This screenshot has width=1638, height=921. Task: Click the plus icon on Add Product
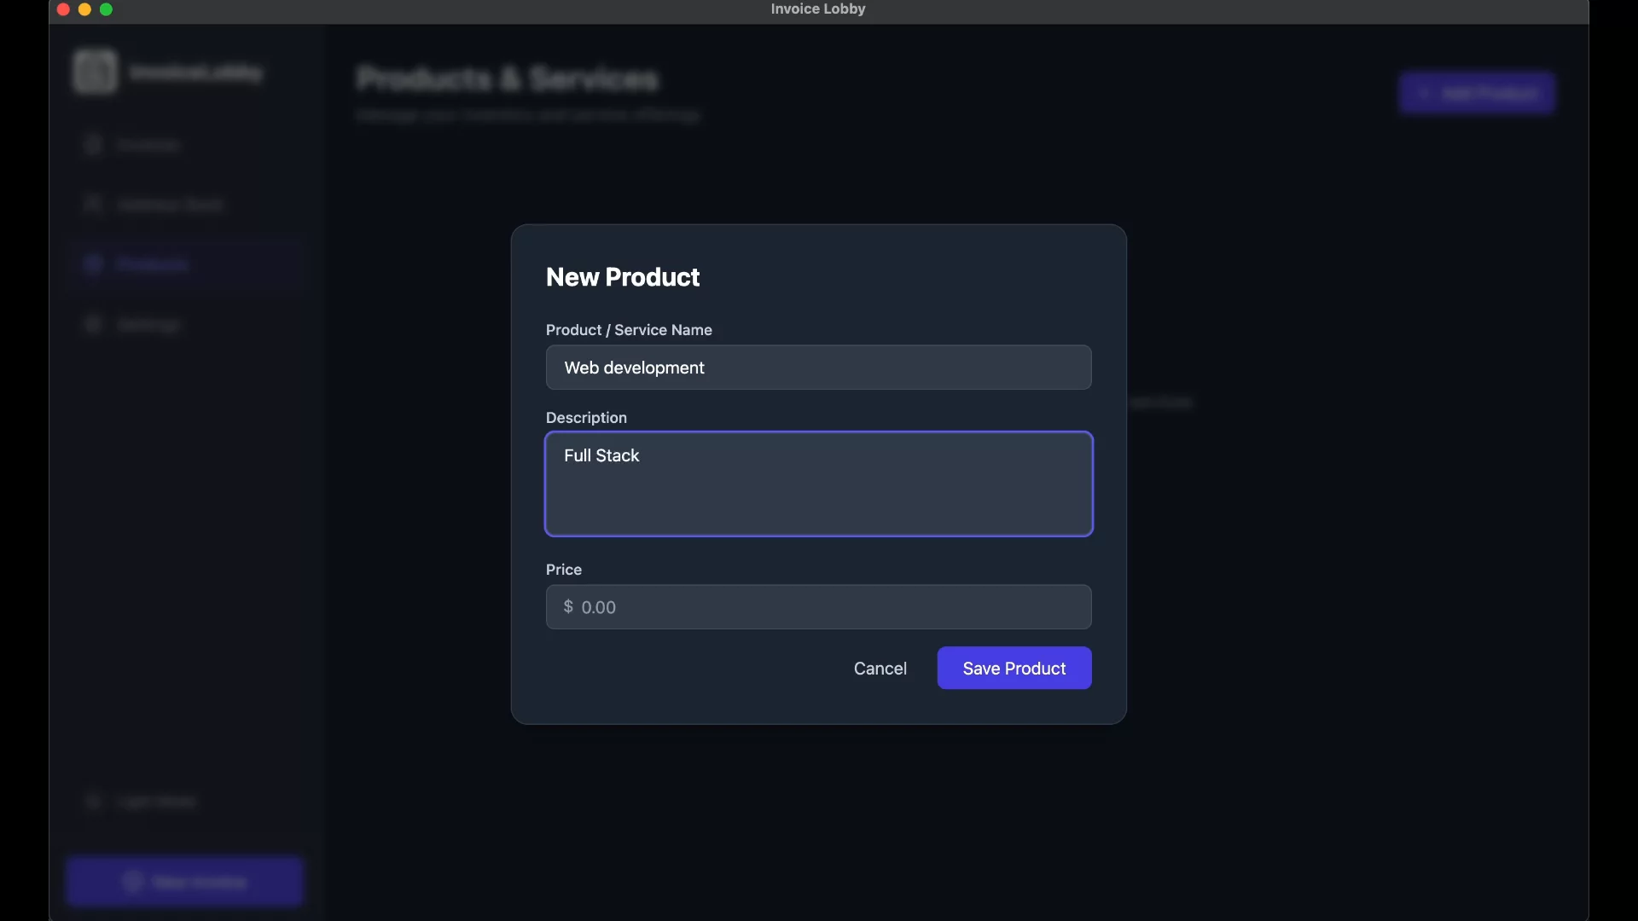(x=1423, y=93)
